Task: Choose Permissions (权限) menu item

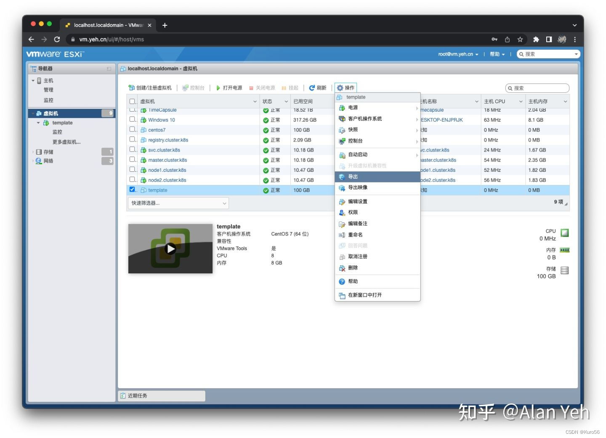Action: [x=377, y=212]
